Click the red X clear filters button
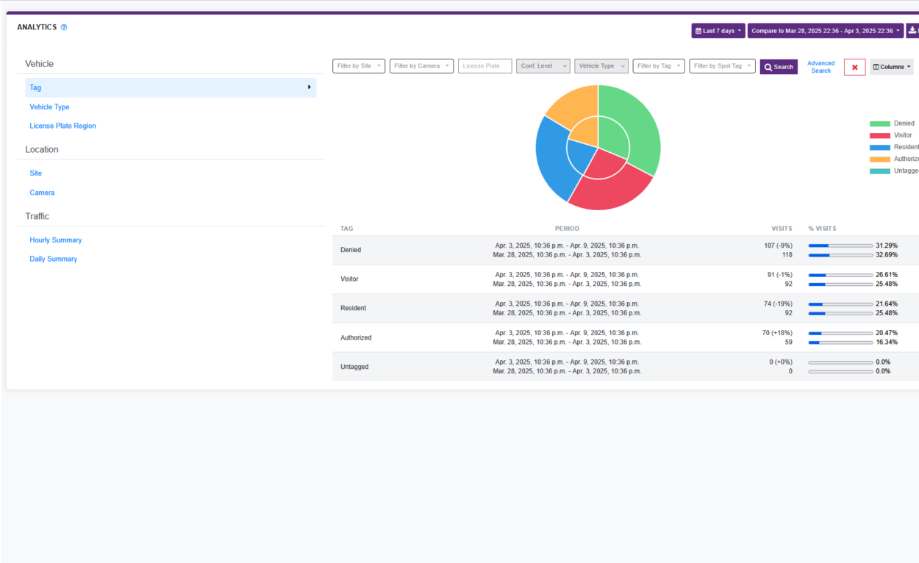The width and height of the screenshot is (919, 563). pyautogui.click(x=854, y=67)
